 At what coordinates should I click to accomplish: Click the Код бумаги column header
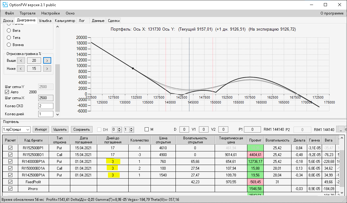pyautogui.click(x=33, y=140)
